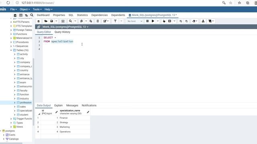Switch to the Messages tab
Image resolution: width=257 pixels, height=144 pixels.
(72, 106)
